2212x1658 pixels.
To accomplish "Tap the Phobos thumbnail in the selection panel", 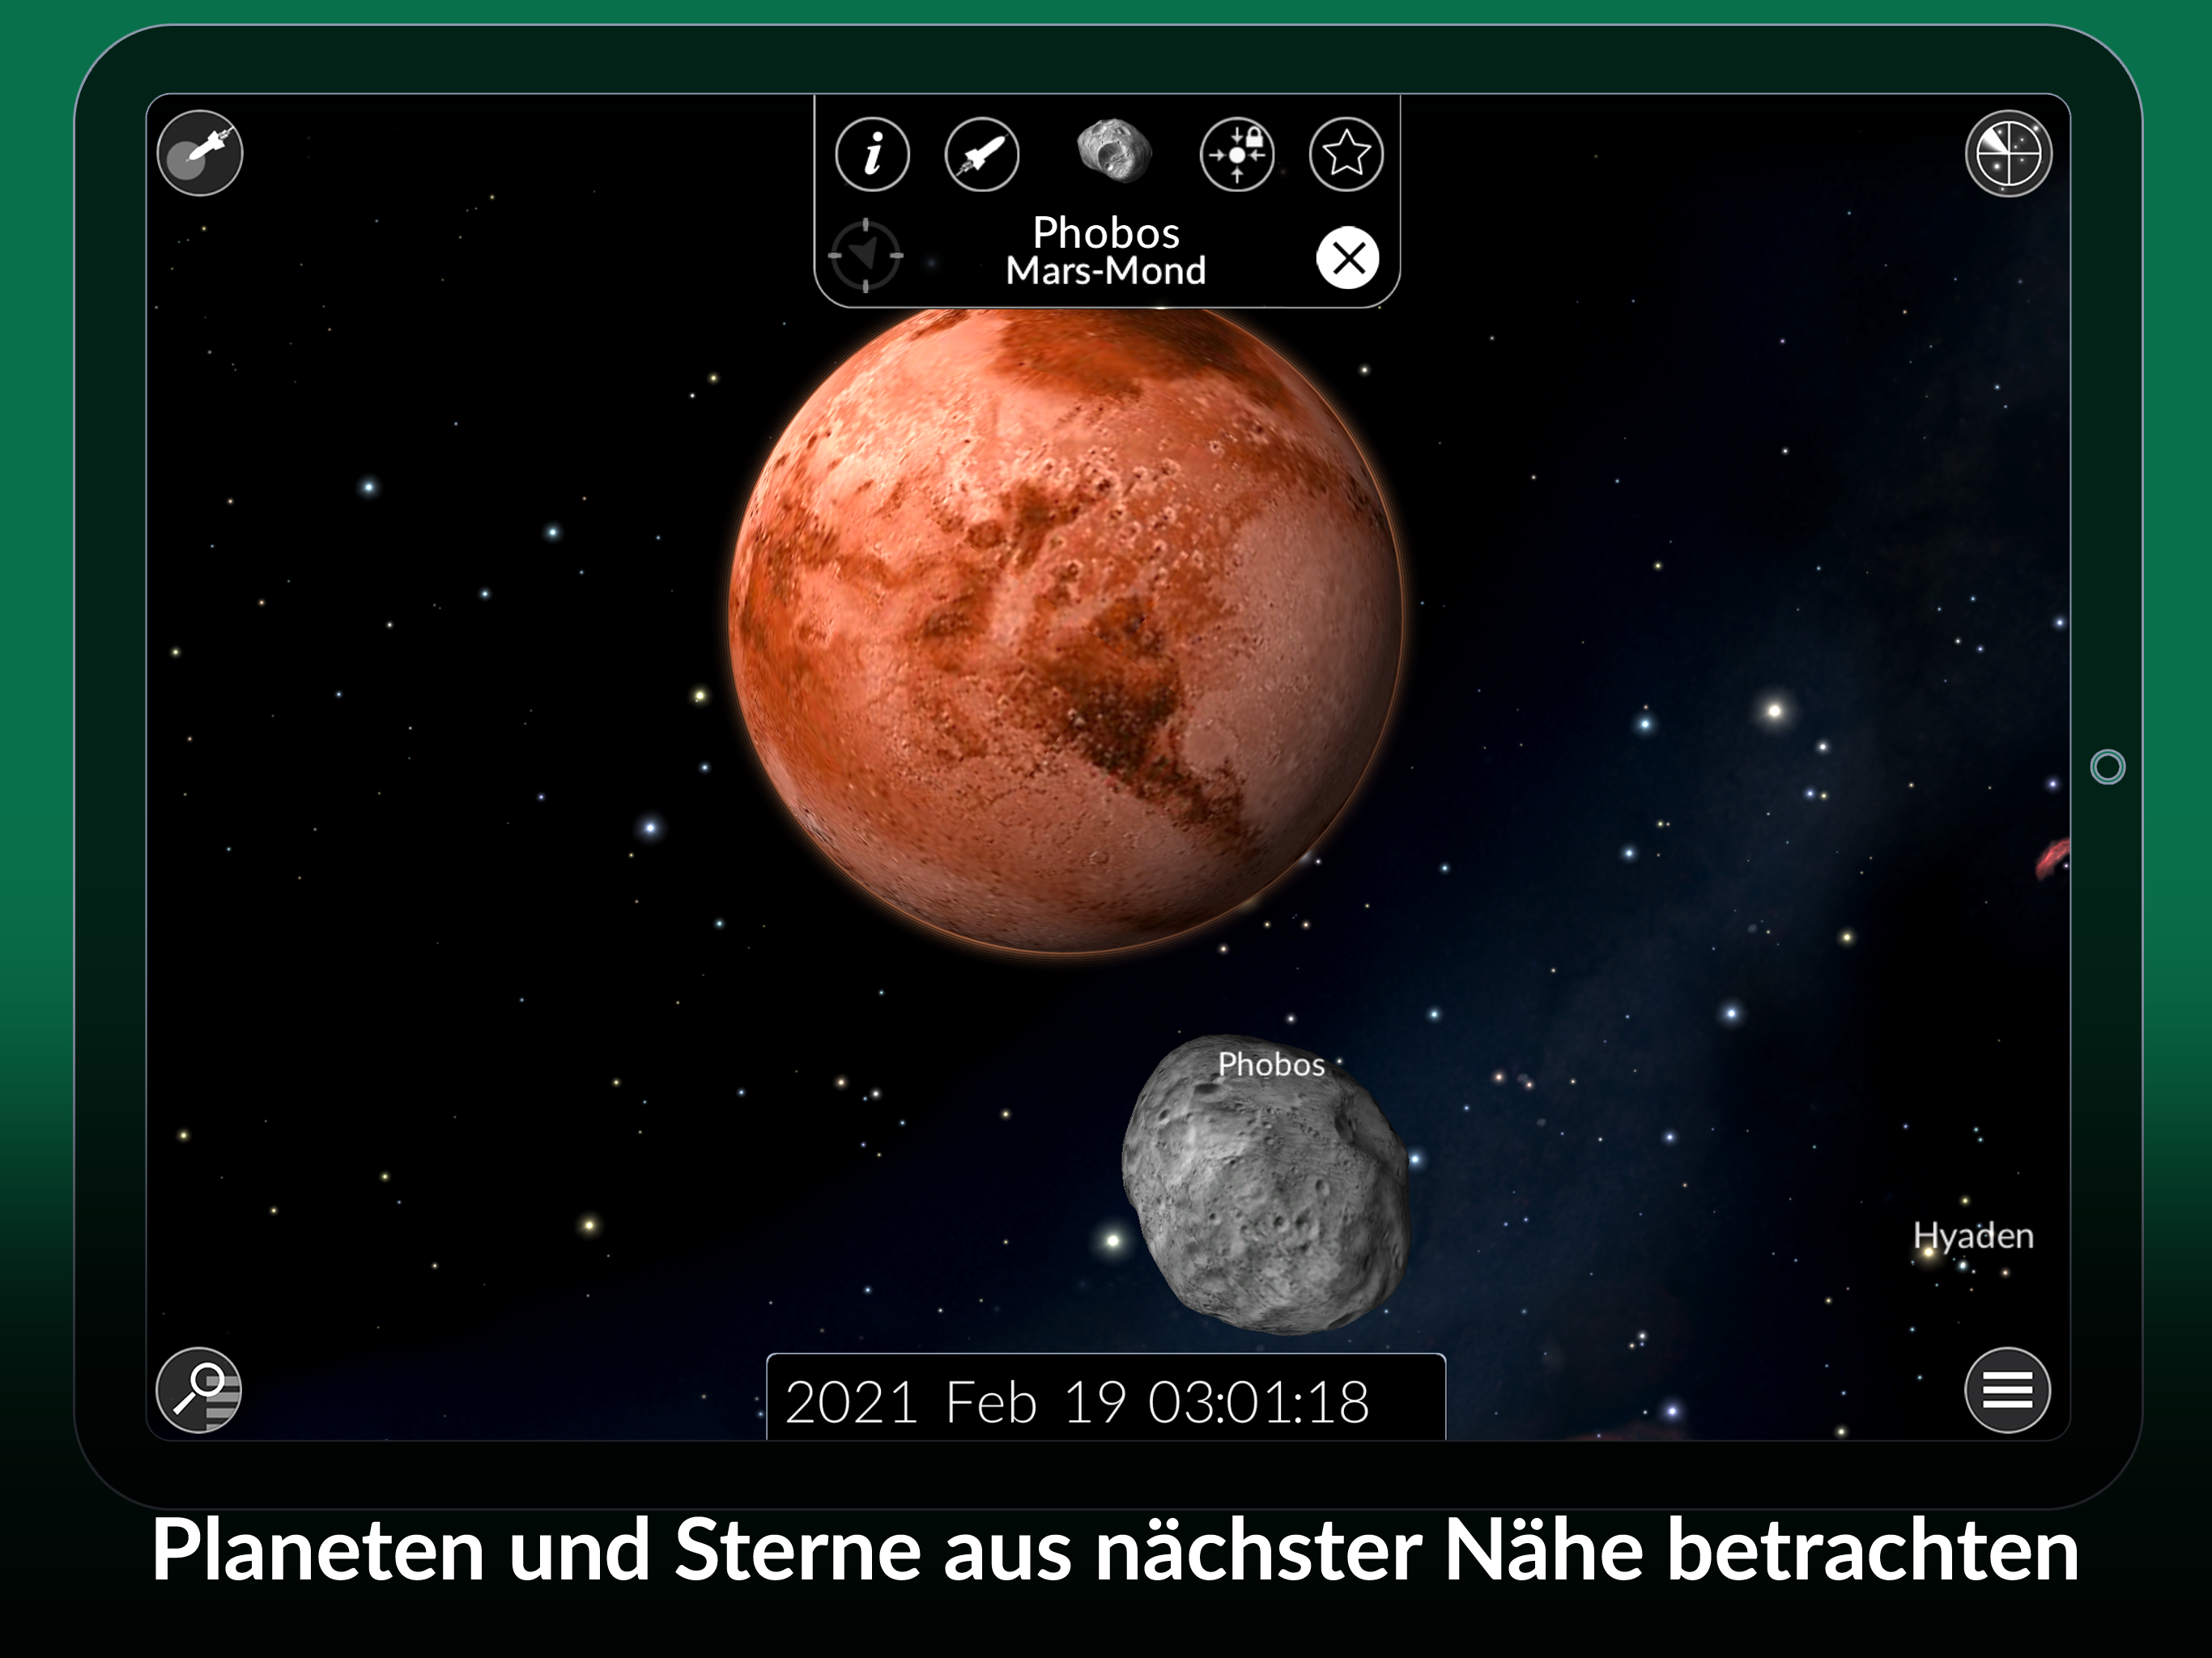I will tap(1113, 150).
